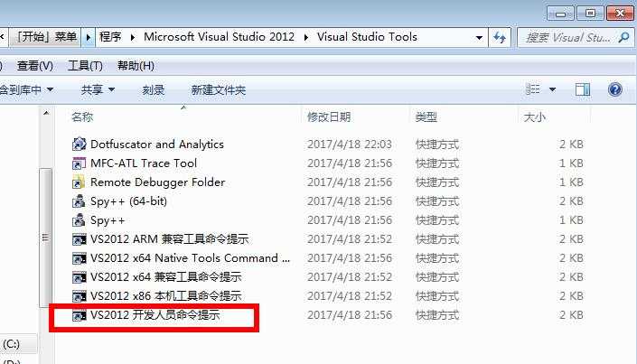This screenshot has height=364, width=637.
Task: Click the icon of the plain Spy++ shortcut
Action: click(79, 220)
